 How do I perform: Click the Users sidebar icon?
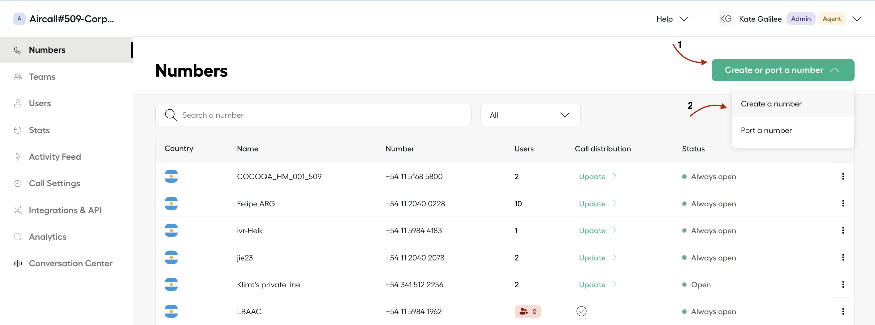[x=18, y=103]
